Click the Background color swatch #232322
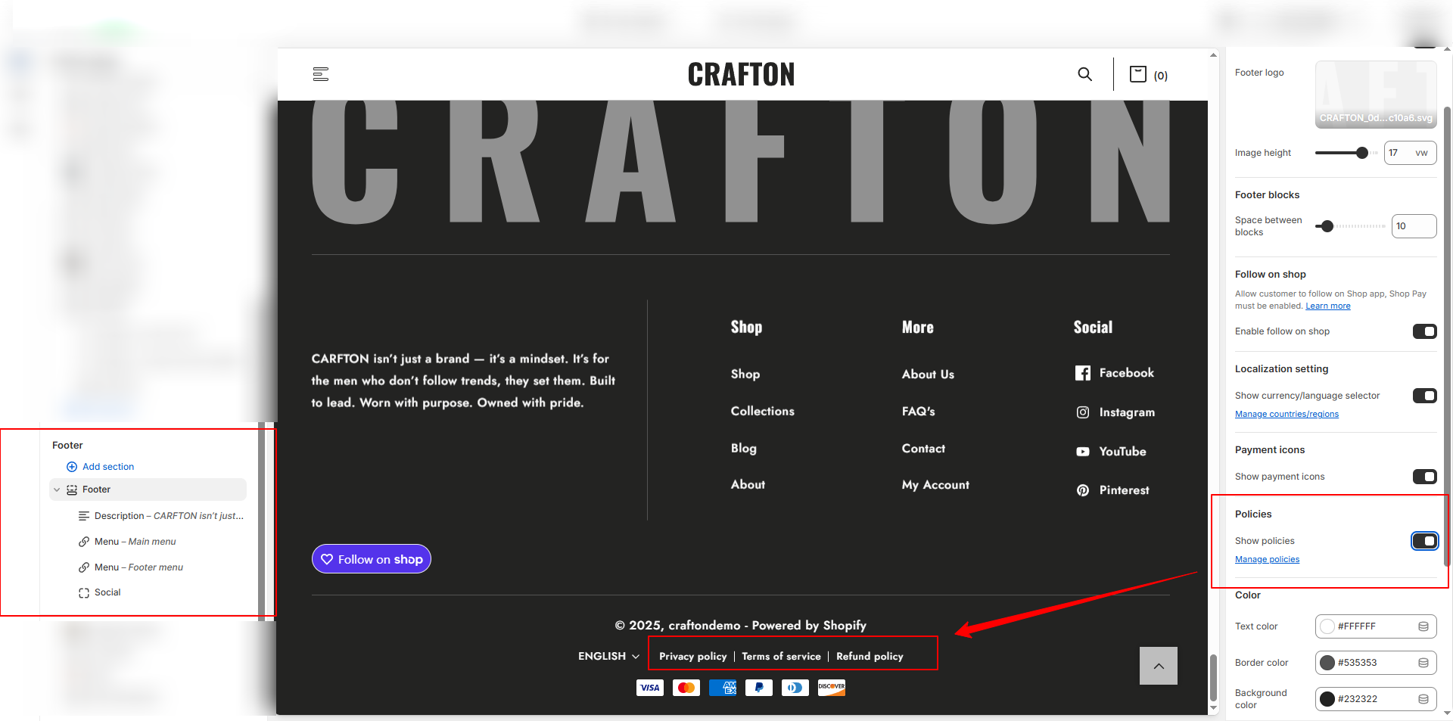Viewport: 1453px width, 721px height. tap(1327, 699)
